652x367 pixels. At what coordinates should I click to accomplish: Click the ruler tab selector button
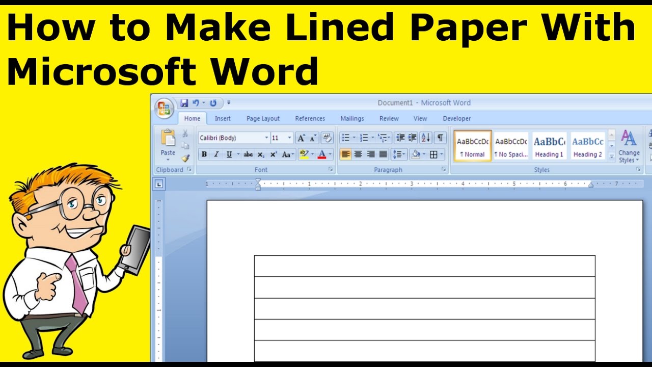pyautogui.click(x=159, y=184)
